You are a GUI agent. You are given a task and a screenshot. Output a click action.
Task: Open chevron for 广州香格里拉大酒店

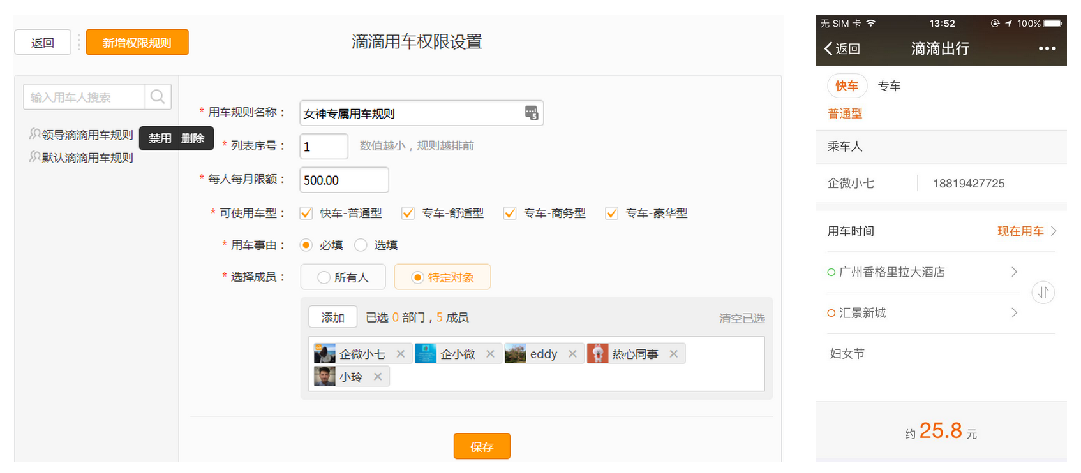tap(1015, 272)
